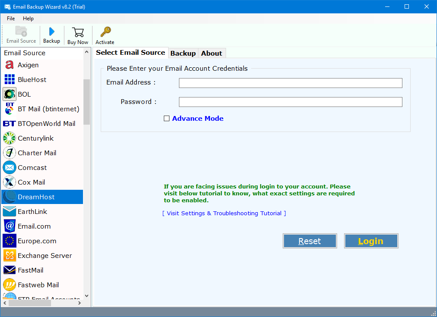Viewport: 437px width, 317px height.
Task: Click the Activate key icon
Action: [x=105, y=32]
